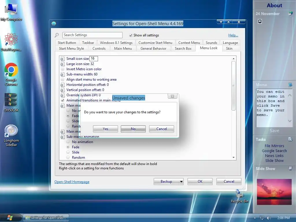Show hidden tray icons arrow
Image resolution: width=296 pixels, height=222 pixels.
point(255,218)
